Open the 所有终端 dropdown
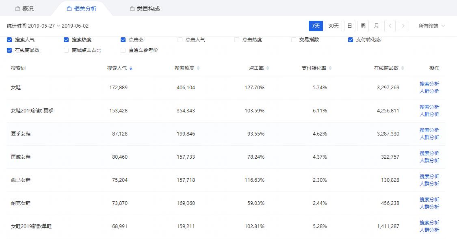The width and height of the screenshot is (457, 239). pos(432,26)
